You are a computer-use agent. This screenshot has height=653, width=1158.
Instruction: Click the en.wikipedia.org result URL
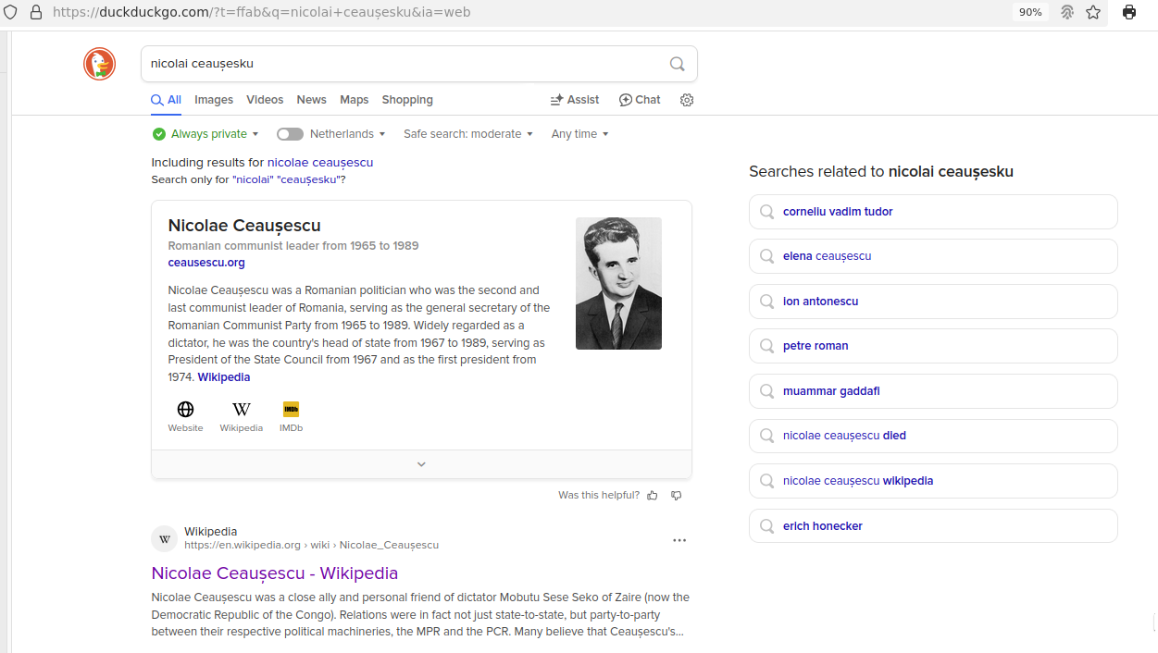(x=311, y=546)
